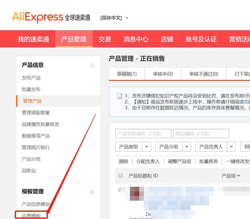250x219 pixels.
Task: Sort by the 产品组 column arrow
Action: 239,176
